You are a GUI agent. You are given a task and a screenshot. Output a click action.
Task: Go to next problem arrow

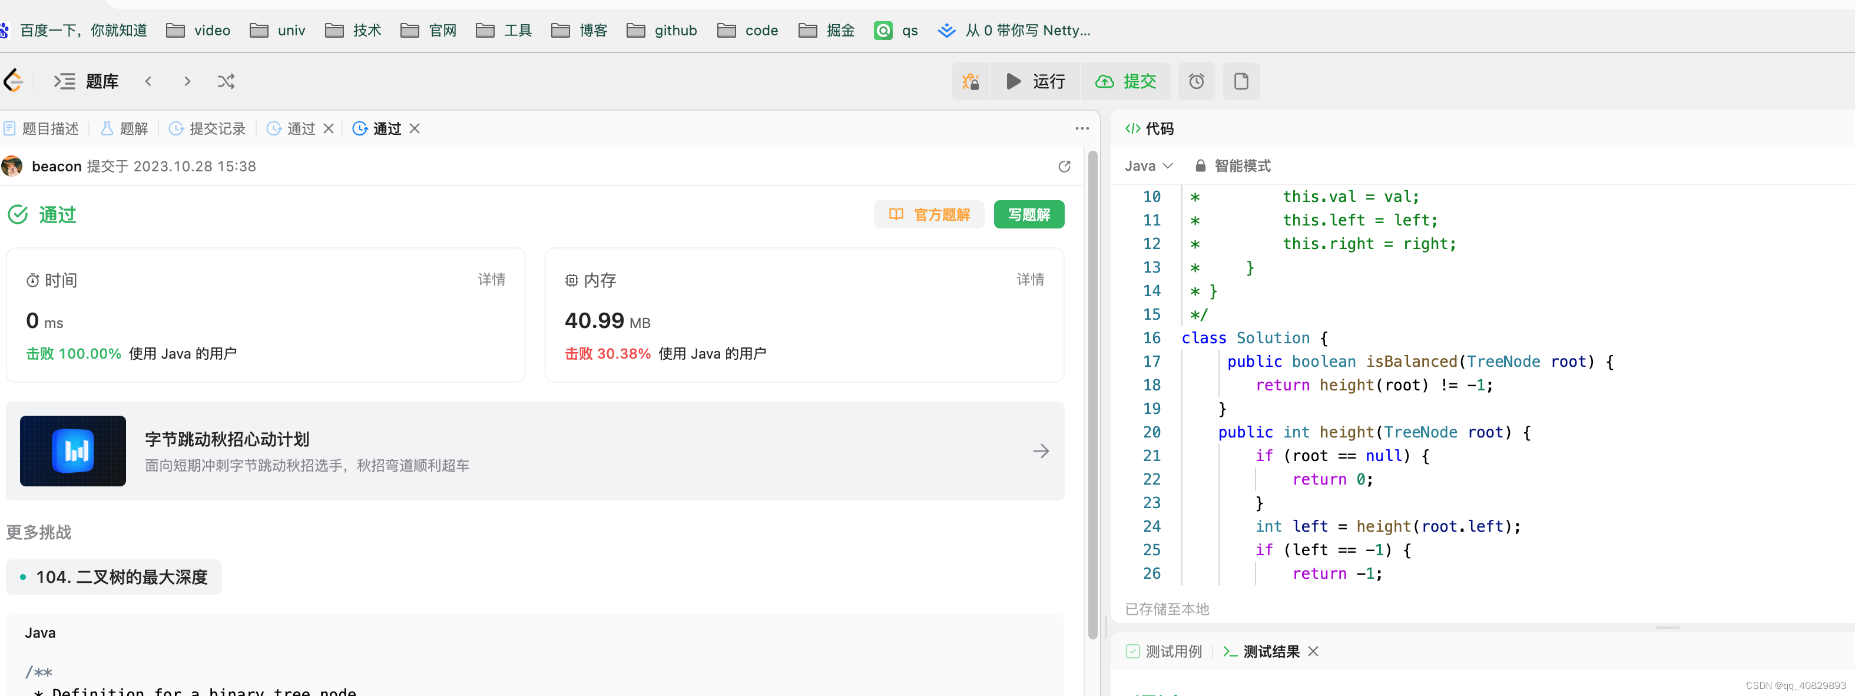point(187,81)
